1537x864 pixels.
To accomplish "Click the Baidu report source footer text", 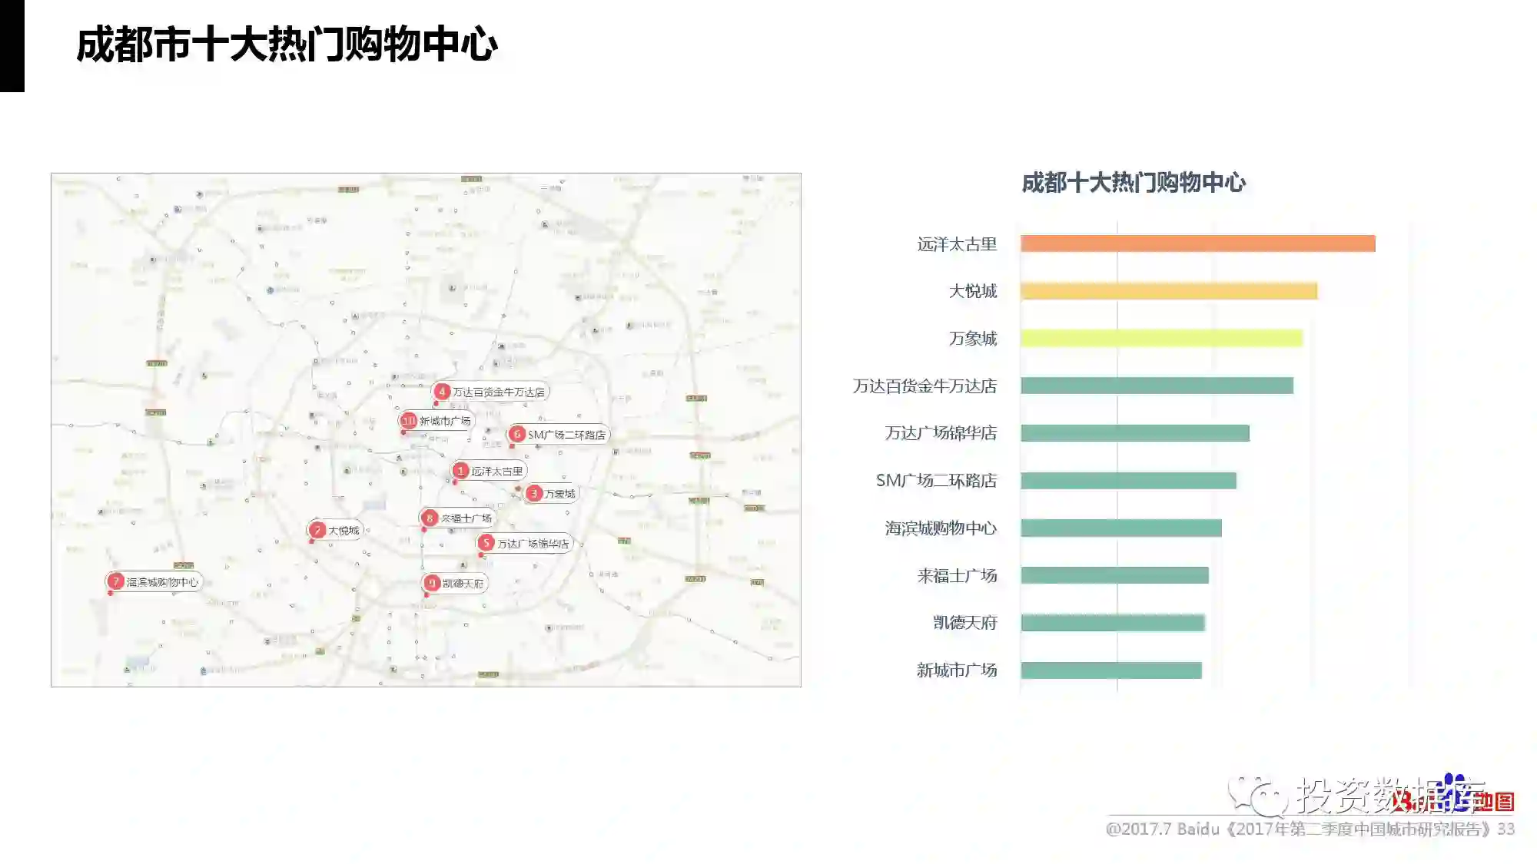I will (1310, 829).
